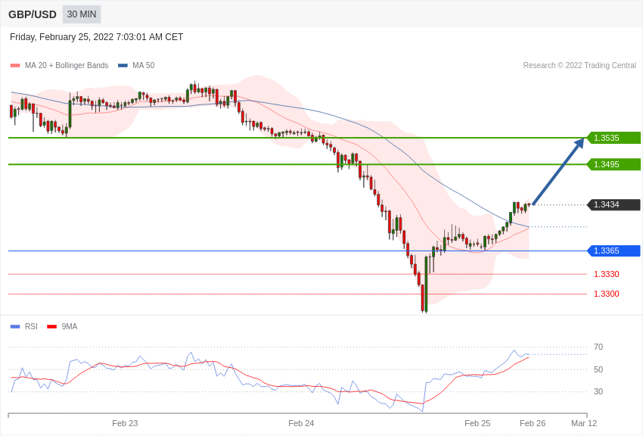643x436 pixels.
Task: Click the RSI 50 axis label
Action: 598,369
